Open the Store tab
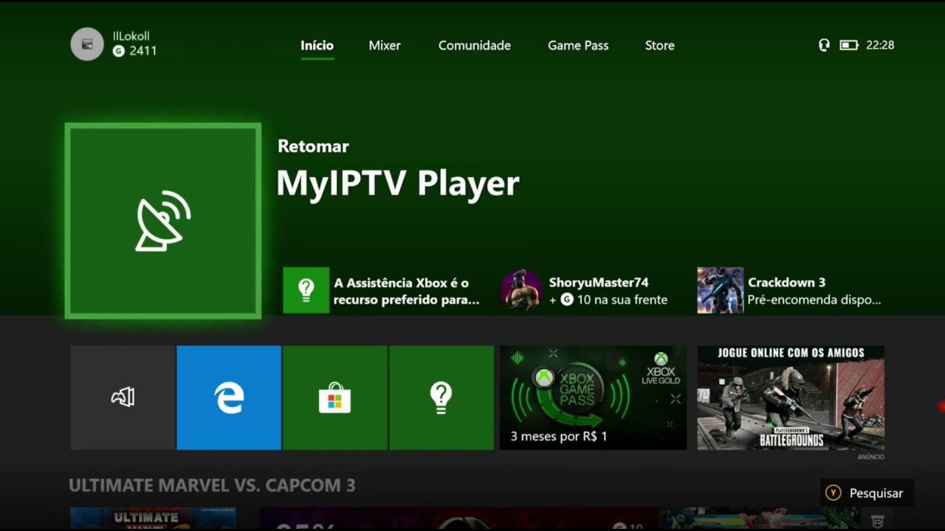Screen dimensions: 945x531 (660, 45)
